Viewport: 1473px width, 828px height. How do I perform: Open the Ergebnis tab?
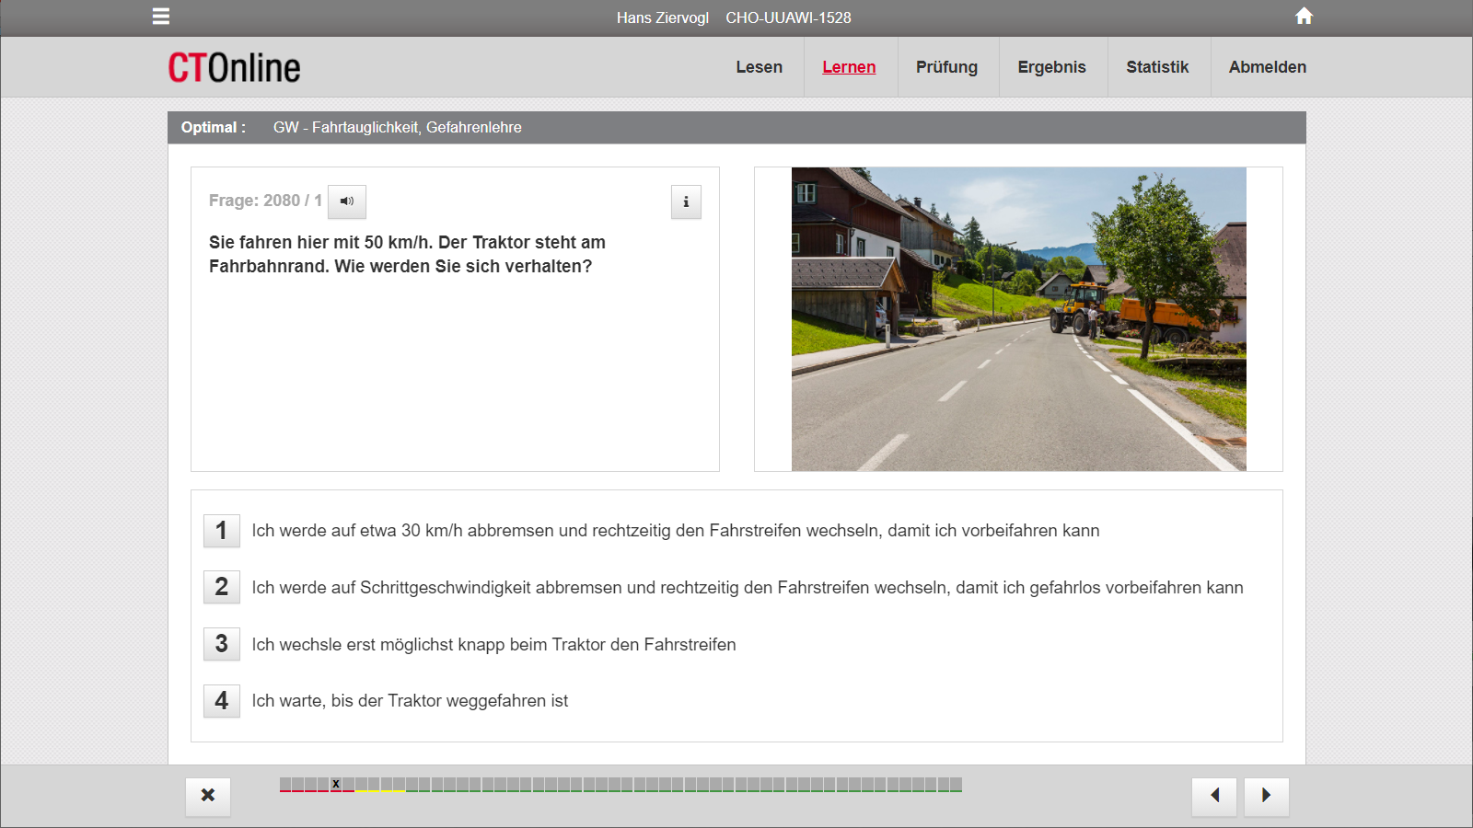(x=1051, y=67)
